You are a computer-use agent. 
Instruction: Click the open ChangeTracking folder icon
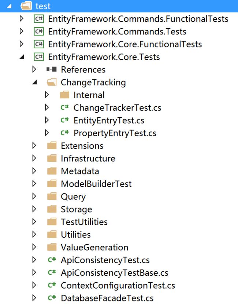click(x=52, y=82)
